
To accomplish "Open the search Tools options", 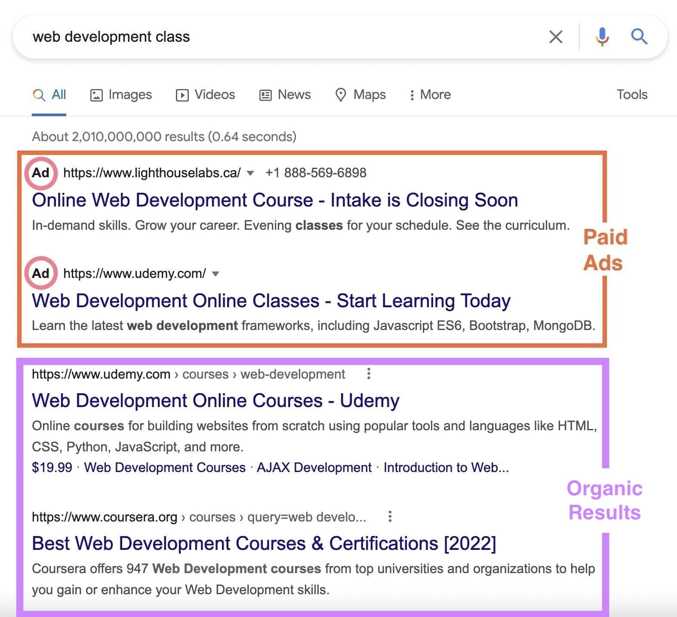I will point(632,94).
